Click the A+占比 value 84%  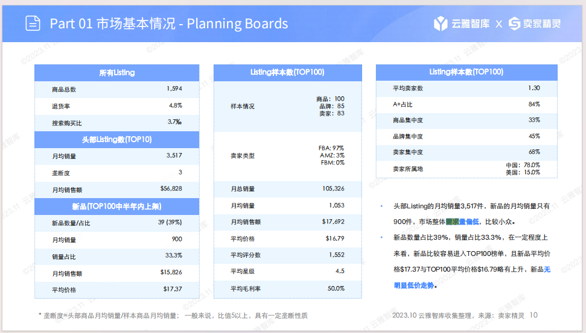pyautogui.click(x=535, y=104)
